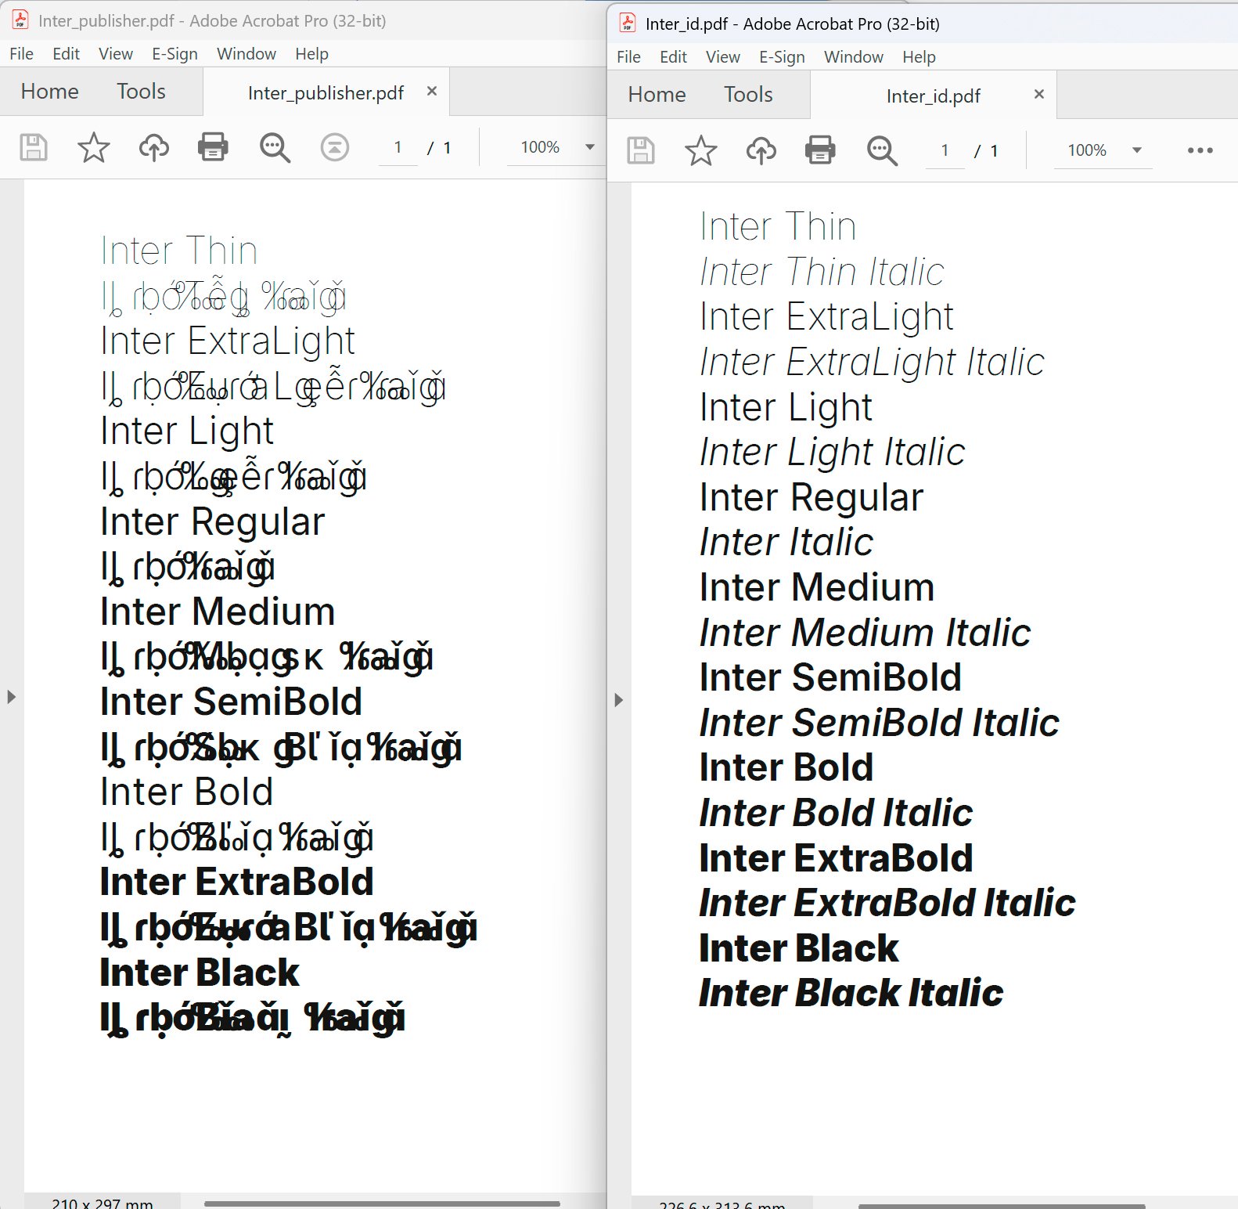Click 'Inter ExtraBold' text in Inter_publisher document
This screenshot has height=1209, width=1238.
tap(237, 882)
